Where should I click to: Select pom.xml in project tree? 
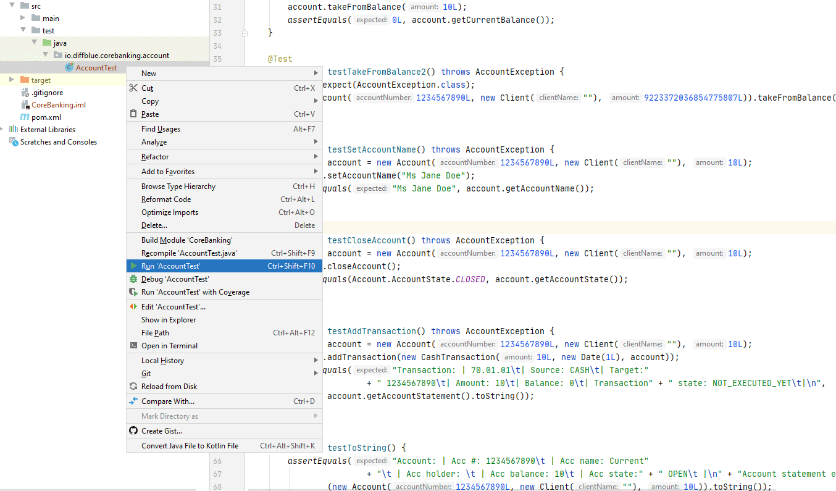(46, 117)
